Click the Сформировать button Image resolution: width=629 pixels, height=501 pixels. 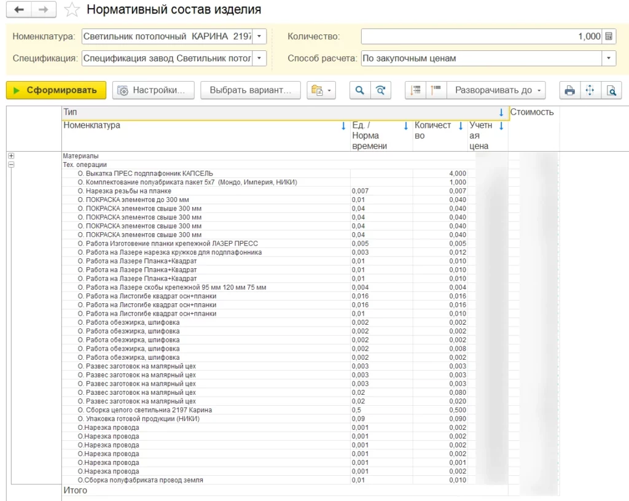[56, 90]
